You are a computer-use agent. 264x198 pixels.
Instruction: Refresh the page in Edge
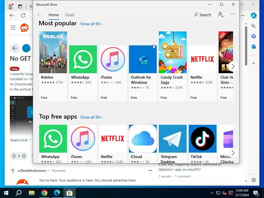point(23,15)
